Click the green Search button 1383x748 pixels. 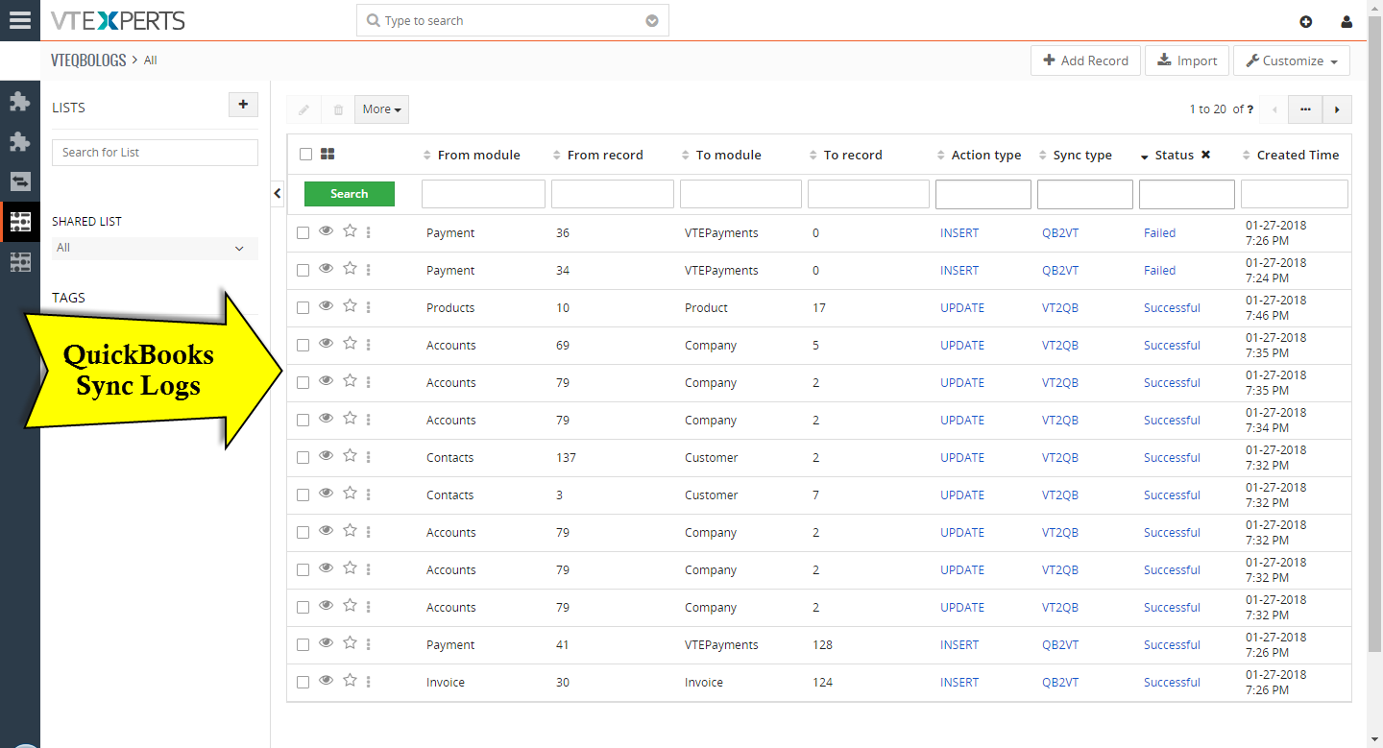pos(350,193)
